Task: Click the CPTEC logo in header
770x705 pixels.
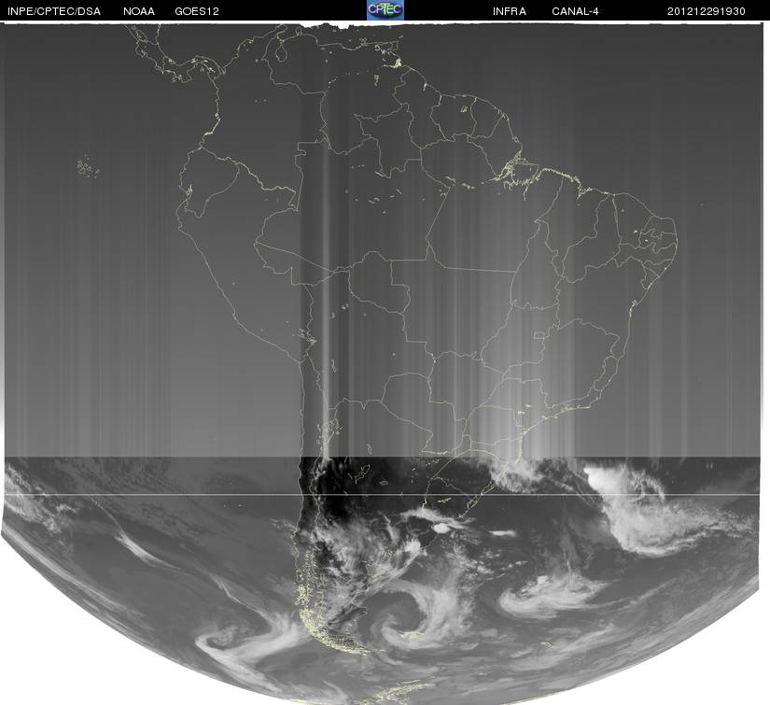Action: [x=385, y=10]
